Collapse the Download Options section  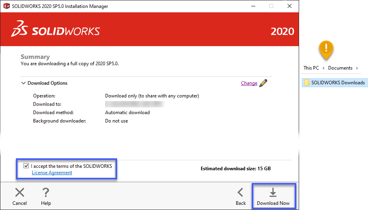click(23, 83)
